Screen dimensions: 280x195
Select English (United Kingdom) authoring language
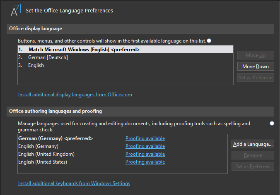[46, 154]
